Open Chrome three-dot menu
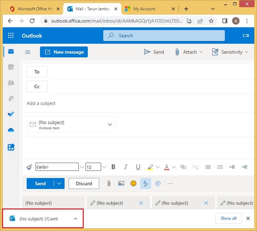This screenshot has width=257, height=231. coord(247,21)
